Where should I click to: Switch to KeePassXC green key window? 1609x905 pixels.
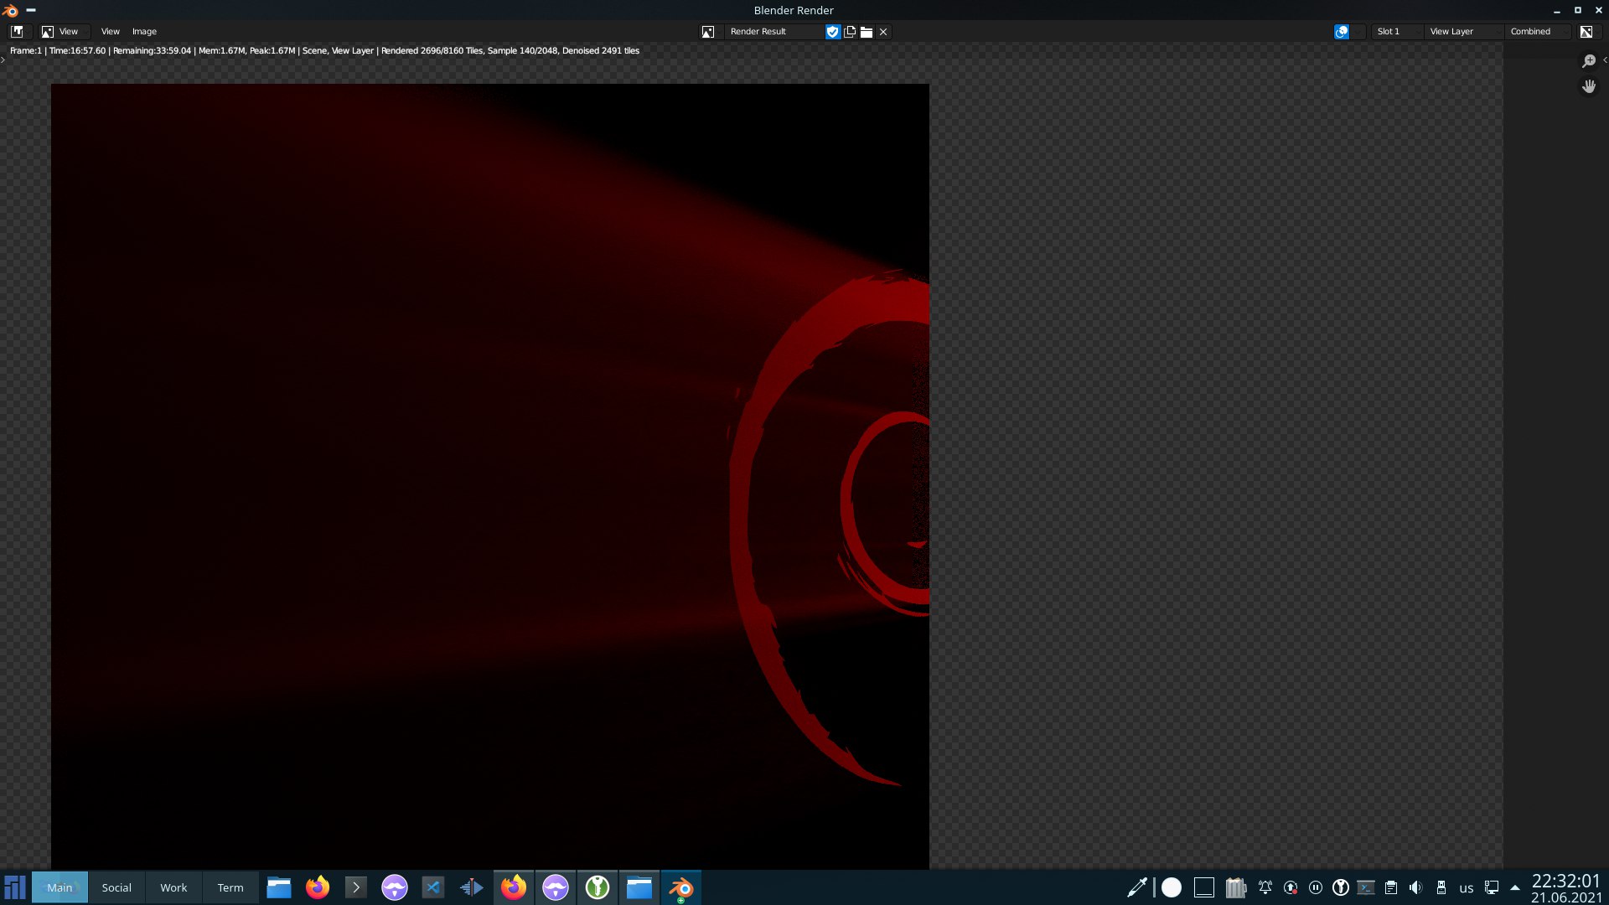598,887
